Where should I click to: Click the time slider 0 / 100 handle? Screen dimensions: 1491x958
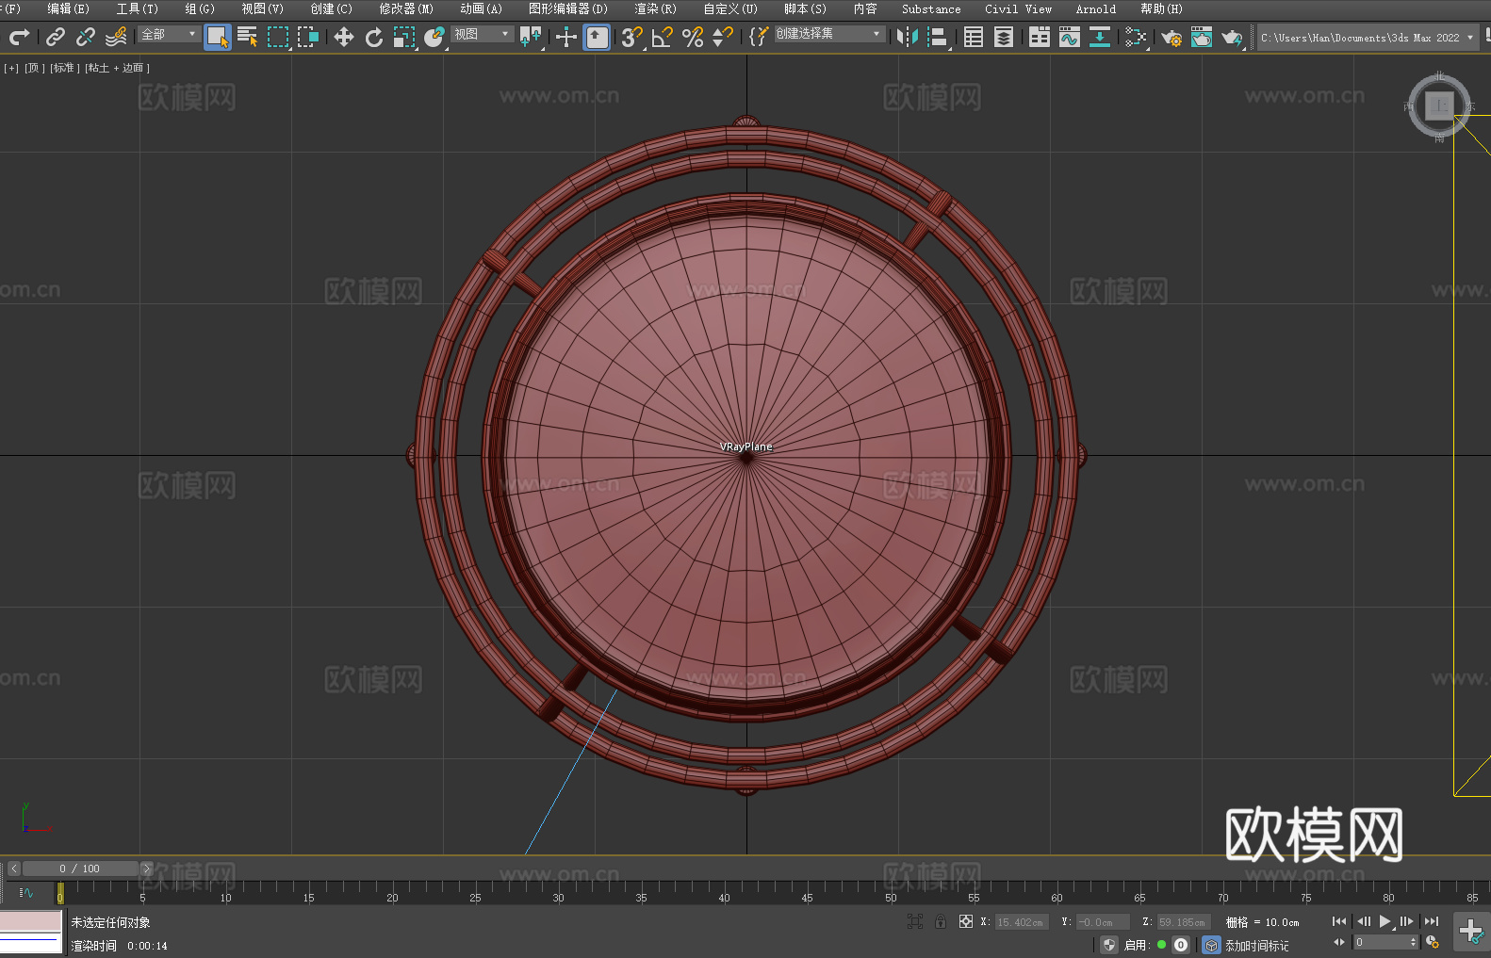point(81,869)
